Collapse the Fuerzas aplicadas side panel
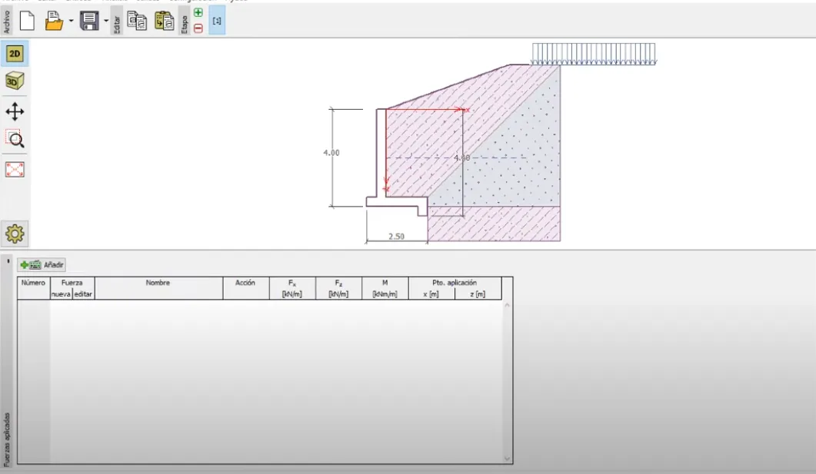This screenshot has height=474, width=816. point(8,261)
